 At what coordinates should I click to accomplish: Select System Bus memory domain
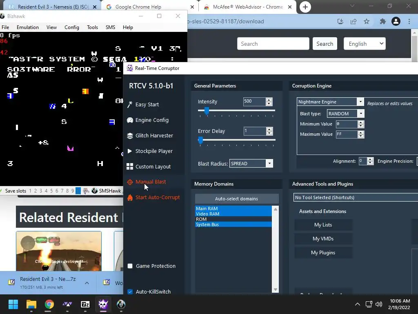233,224
